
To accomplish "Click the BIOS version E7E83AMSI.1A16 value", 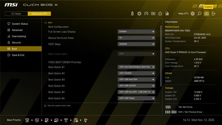I will coord(202,34).
